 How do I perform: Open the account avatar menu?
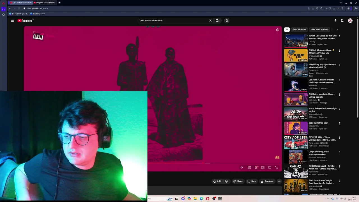[350, 20]
